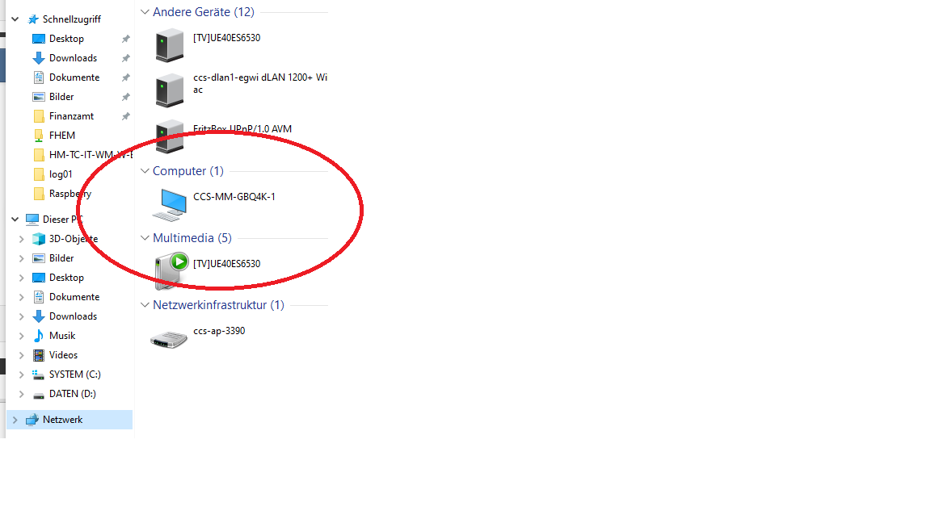
Task: Collapse the Computer group chevron
Action: coord(145,171)
